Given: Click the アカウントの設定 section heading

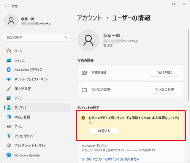Looking at the screenshot, I should 89,108.
